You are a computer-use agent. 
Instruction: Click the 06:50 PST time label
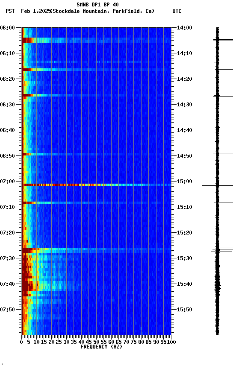point(7,156)
